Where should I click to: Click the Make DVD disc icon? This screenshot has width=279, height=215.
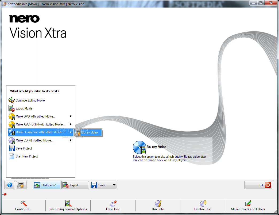[12, 116]
